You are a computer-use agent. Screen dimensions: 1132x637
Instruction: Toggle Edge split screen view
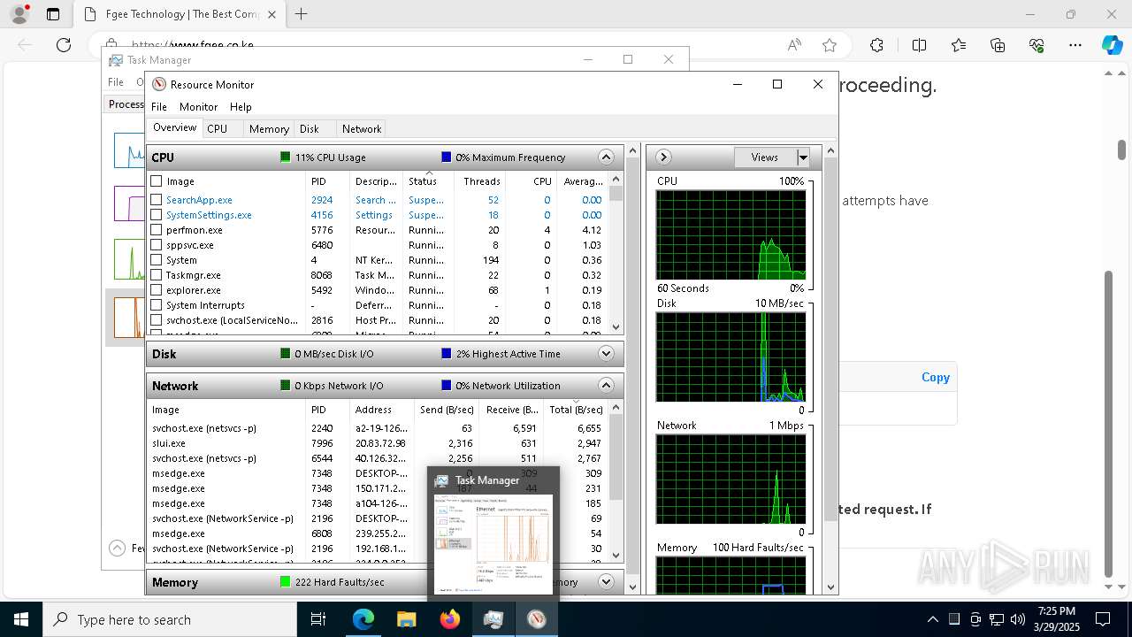point(919,45)
